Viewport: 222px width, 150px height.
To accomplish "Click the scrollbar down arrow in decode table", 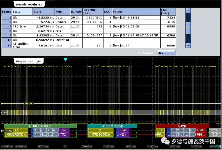I will (x=188, y=45).
